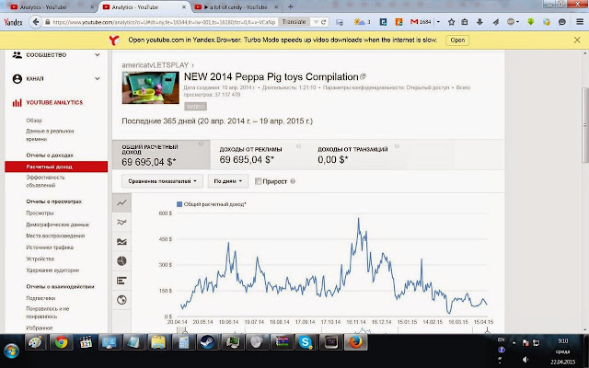Open Steam from the taskbar
This screenshot has height=368, width=589.
[207, 342]
